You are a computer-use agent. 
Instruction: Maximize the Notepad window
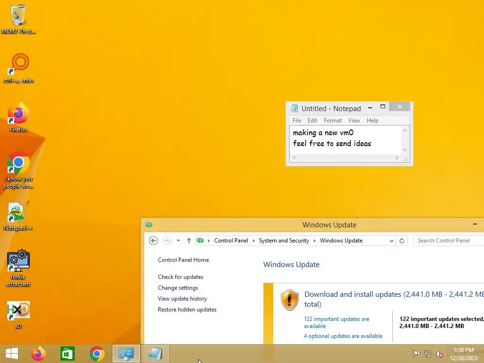(x=383, y=106)
